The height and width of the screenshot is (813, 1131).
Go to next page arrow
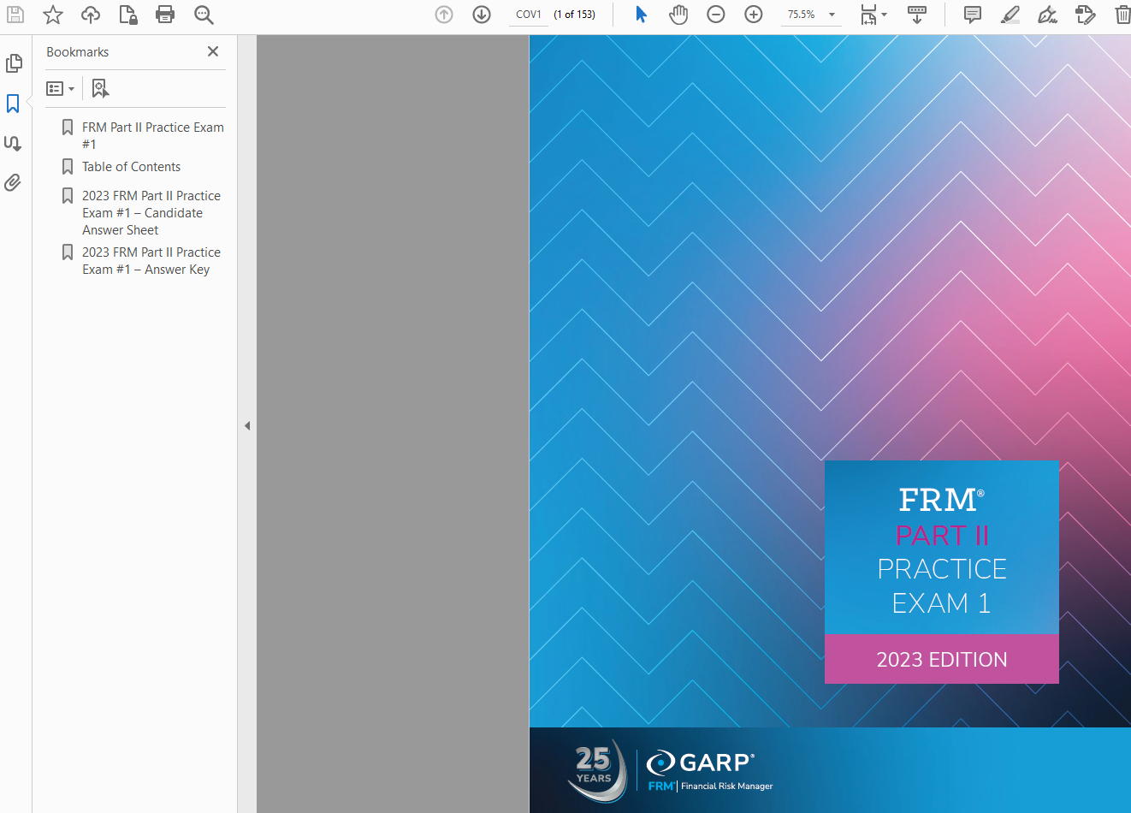click(x=482, y=15)
